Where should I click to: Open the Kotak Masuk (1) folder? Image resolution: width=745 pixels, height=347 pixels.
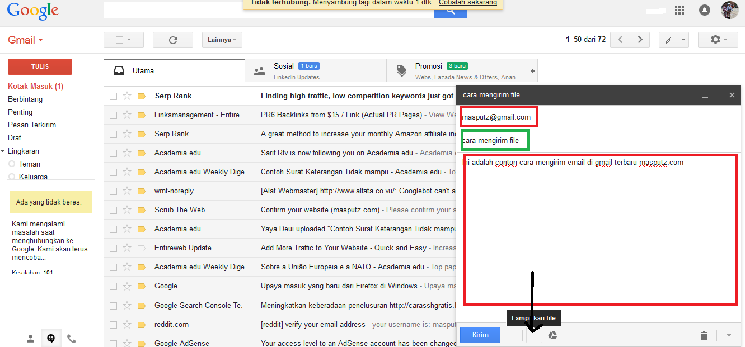[x=35, y=87]
